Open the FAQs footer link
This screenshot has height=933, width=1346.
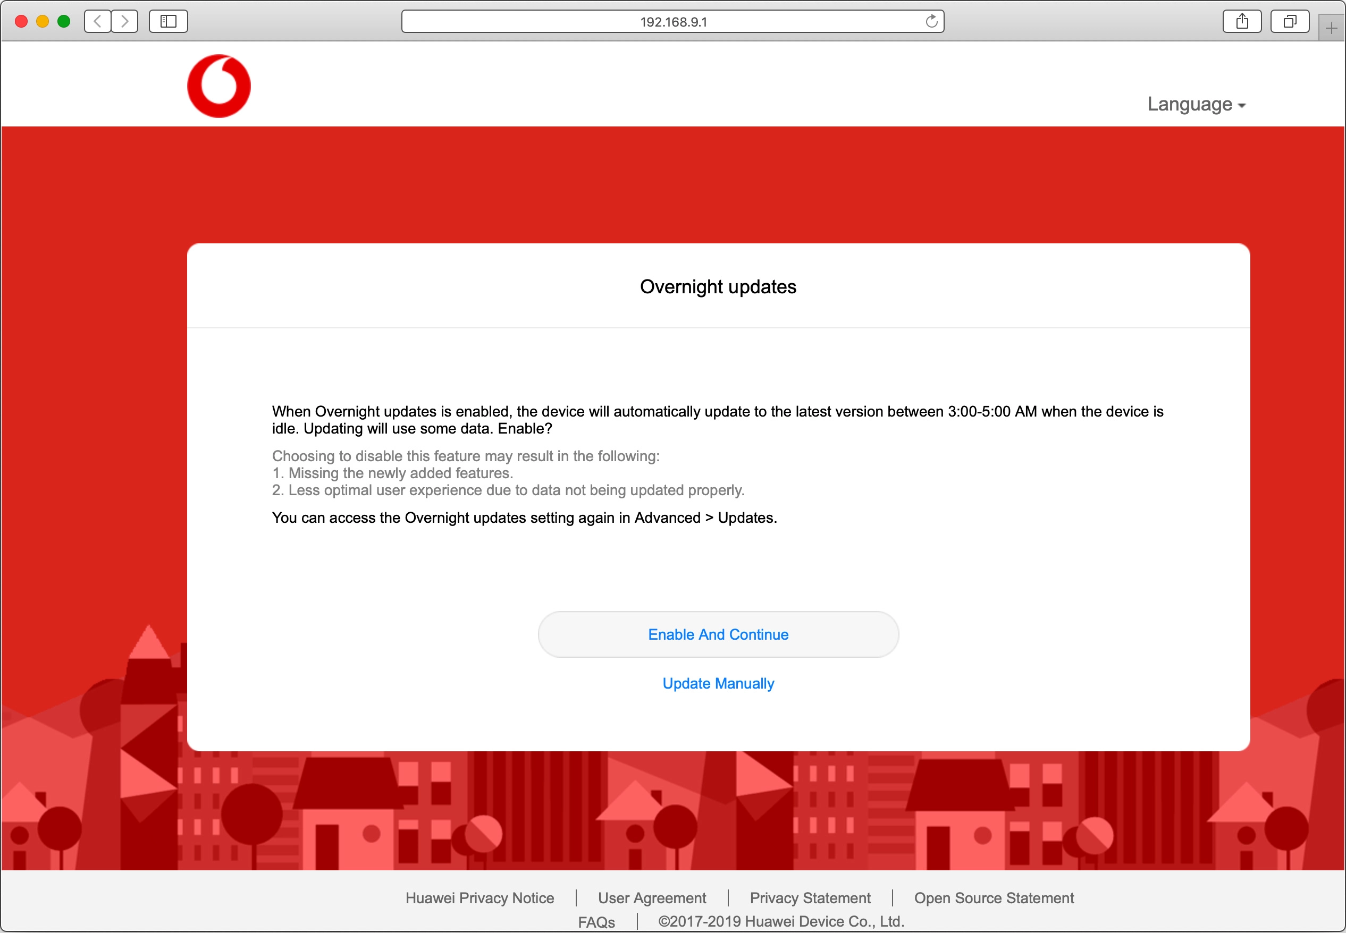click(x=596, y=922)
